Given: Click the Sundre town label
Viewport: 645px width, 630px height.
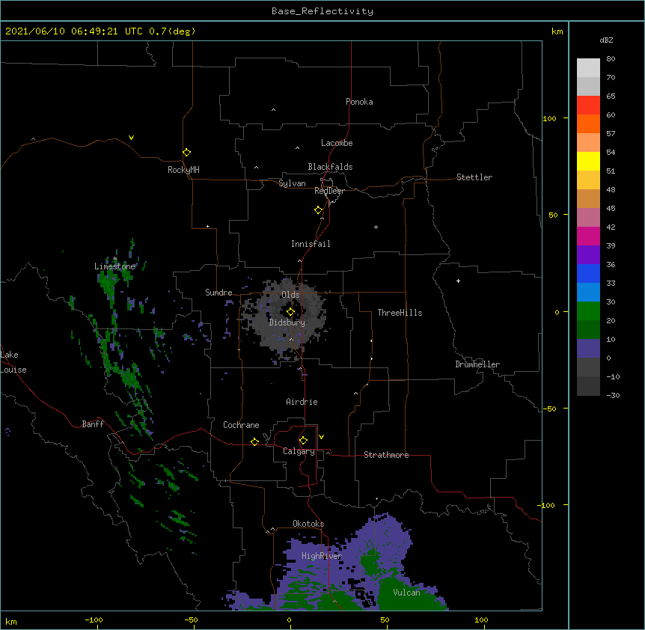Looking at the screenshot, I should pyautogui.click(x=218, y=293).
